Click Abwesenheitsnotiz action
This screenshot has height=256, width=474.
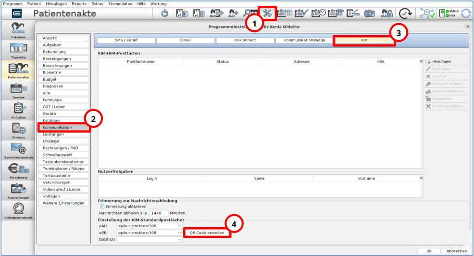click(x=446, y=91)
